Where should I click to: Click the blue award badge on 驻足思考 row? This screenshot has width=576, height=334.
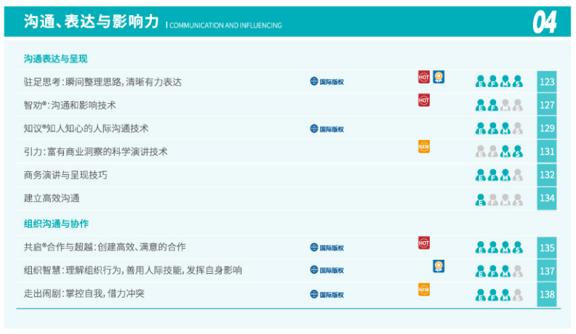click(x=438, y=77)
